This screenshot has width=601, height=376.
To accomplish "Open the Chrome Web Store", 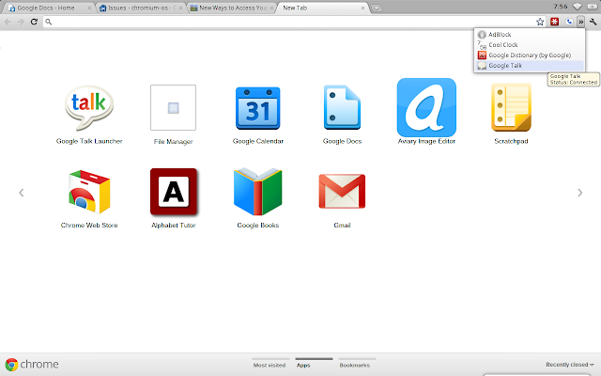I will point(89,192).
